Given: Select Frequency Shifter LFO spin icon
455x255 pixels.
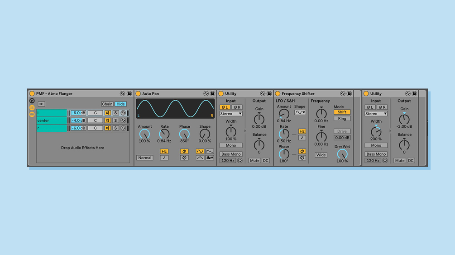Looking at the screenshot, I should (x=302, y=158).
